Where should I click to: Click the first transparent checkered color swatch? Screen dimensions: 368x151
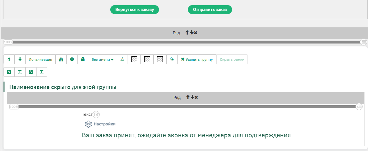click(x=135, y=60)
